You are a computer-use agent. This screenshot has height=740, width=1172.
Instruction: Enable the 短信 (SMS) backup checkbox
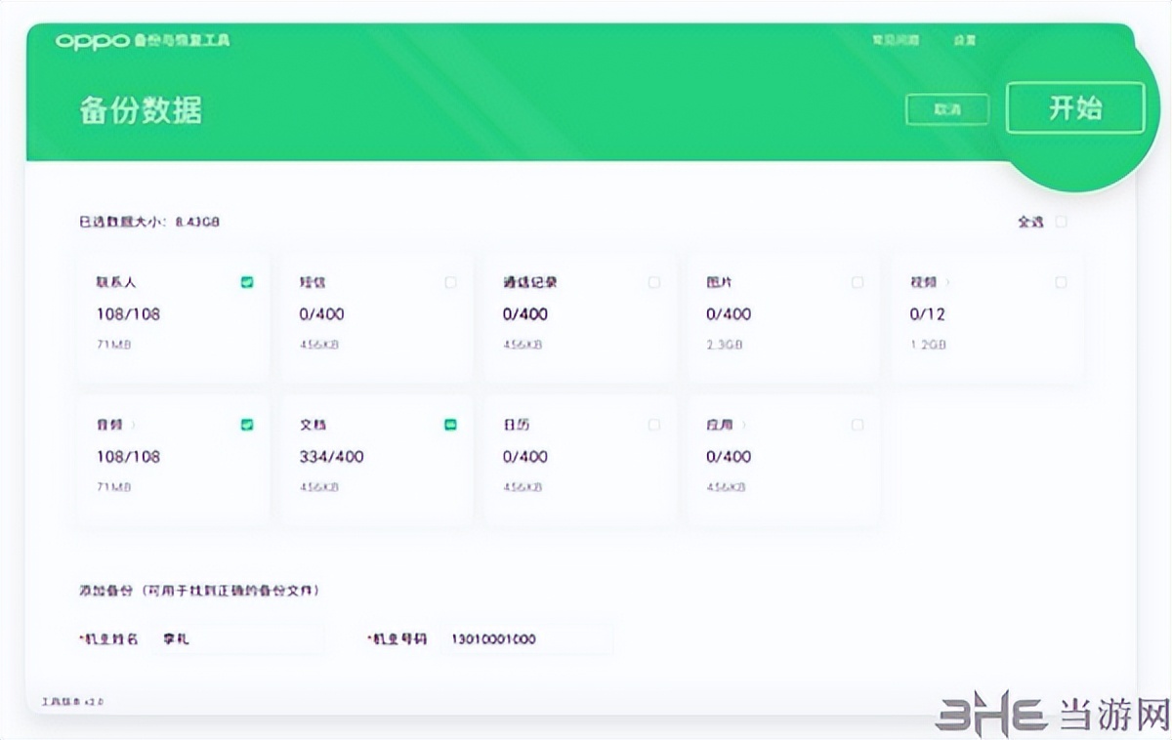point(451,281)
